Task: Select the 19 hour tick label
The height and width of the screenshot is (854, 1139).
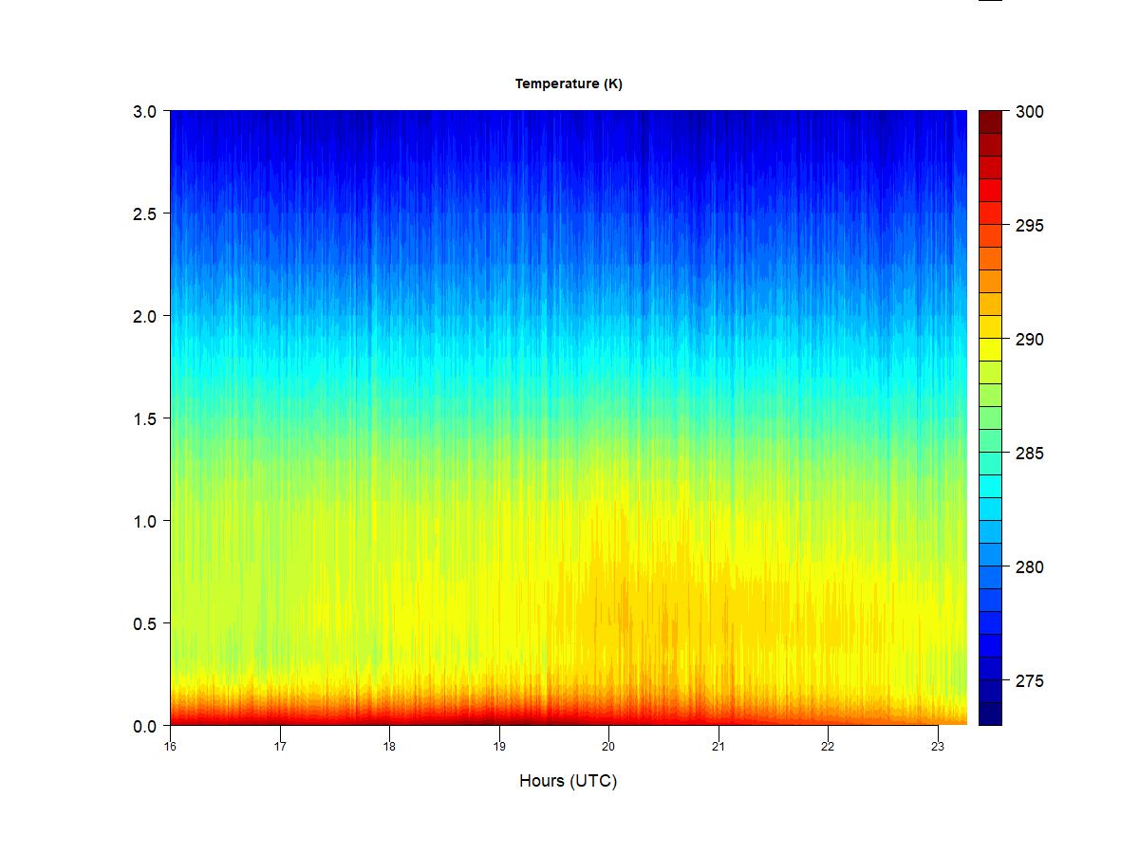Action: (x=499, y=746)
